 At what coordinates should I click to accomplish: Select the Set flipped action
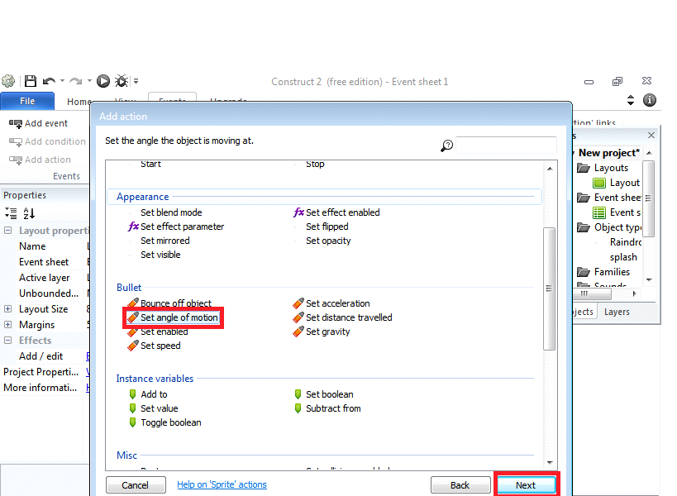tap(327, 227)
